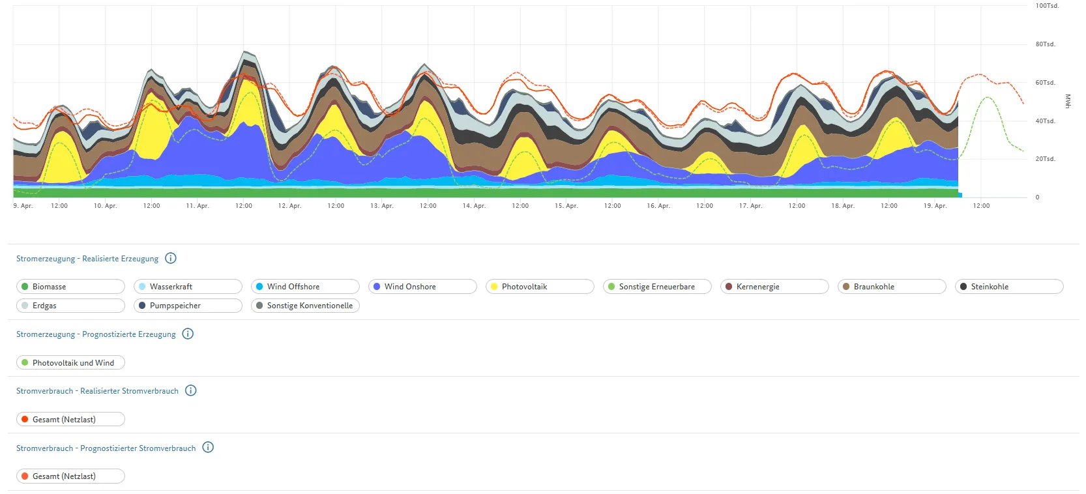Open Stromverbrauch - Prognostizierter Stromverbrauch heading
Image resolution: width=1086 pixels, height=494 pixels.
[106, 448]
